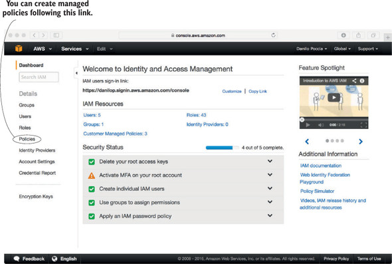This screenshot has width=392, height=264.
Task: Show all tabs icon in Safari
Action: (373, 35)
